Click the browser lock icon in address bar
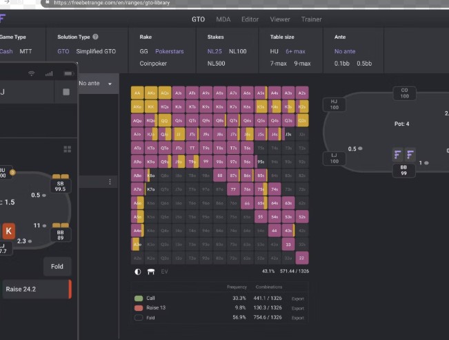The width and height of the screenshot is (449, 340). 48,3
